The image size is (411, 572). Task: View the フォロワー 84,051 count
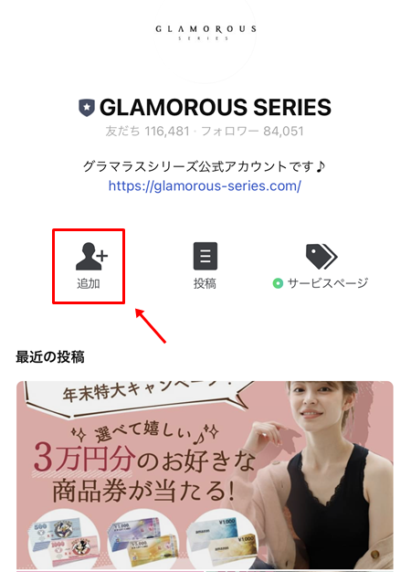tap(252, 131)
